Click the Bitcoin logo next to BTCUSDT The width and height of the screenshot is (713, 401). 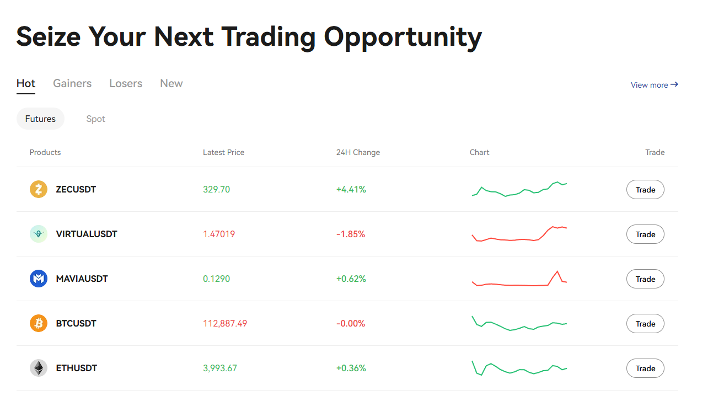click(38, 323)
